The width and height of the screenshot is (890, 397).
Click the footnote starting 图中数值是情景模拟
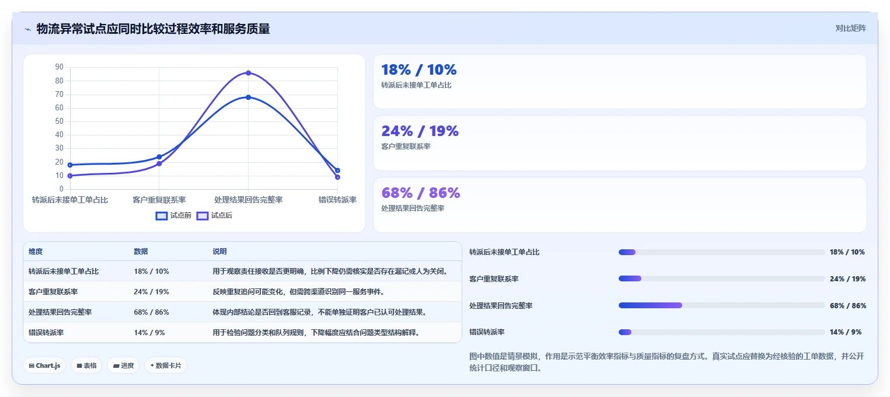666,362
